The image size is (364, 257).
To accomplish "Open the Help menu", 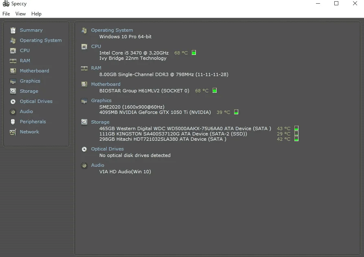I will [x=36, y=14].
